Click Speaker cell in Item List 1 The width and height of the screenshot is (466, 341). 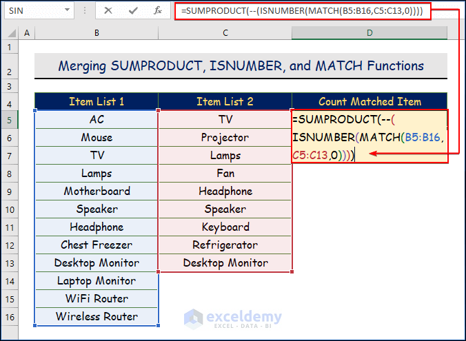coord(97,209)
